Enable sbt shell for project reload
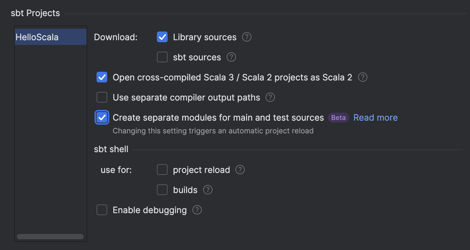Image resolution: width=470 pixels, height=250 pixels. pos(162,170)
